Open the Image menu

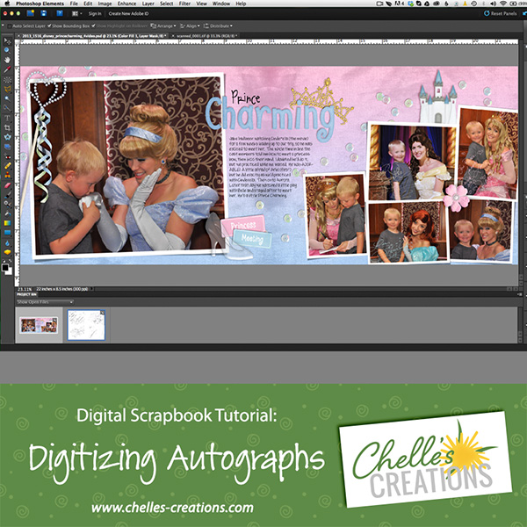click(x=105, y=4)
